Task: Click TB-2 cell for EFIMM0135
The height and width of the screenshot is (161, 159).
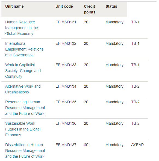Action: click(135, 102)
